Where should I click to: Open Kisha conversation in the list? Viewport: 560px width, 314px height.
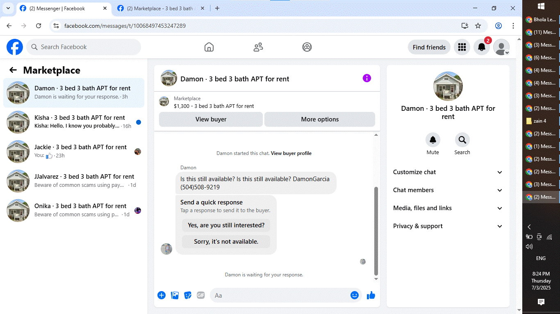tap(74, 122)
